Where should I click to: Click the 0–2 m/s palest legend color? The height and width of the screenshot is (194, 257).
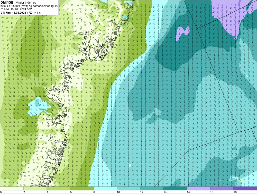pyautogui.click(x=12, y=188)
